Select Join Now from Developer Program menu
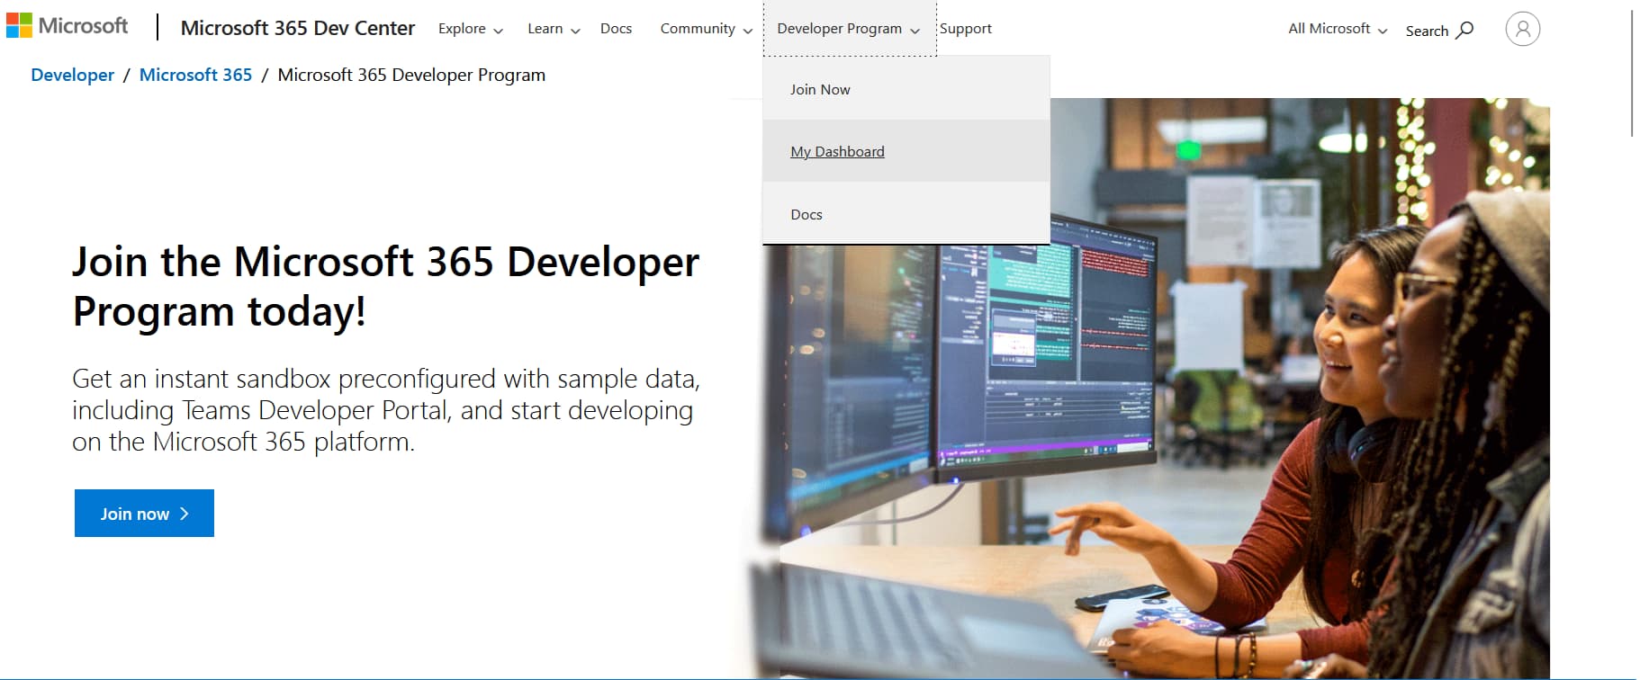 pyautogui.click(x=820, y=90)
